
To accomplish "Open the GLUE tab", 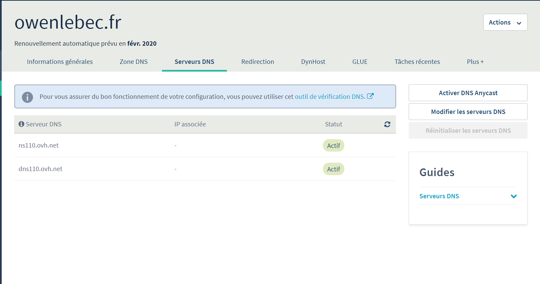I will pyautogui.click(x=360, y=62).
